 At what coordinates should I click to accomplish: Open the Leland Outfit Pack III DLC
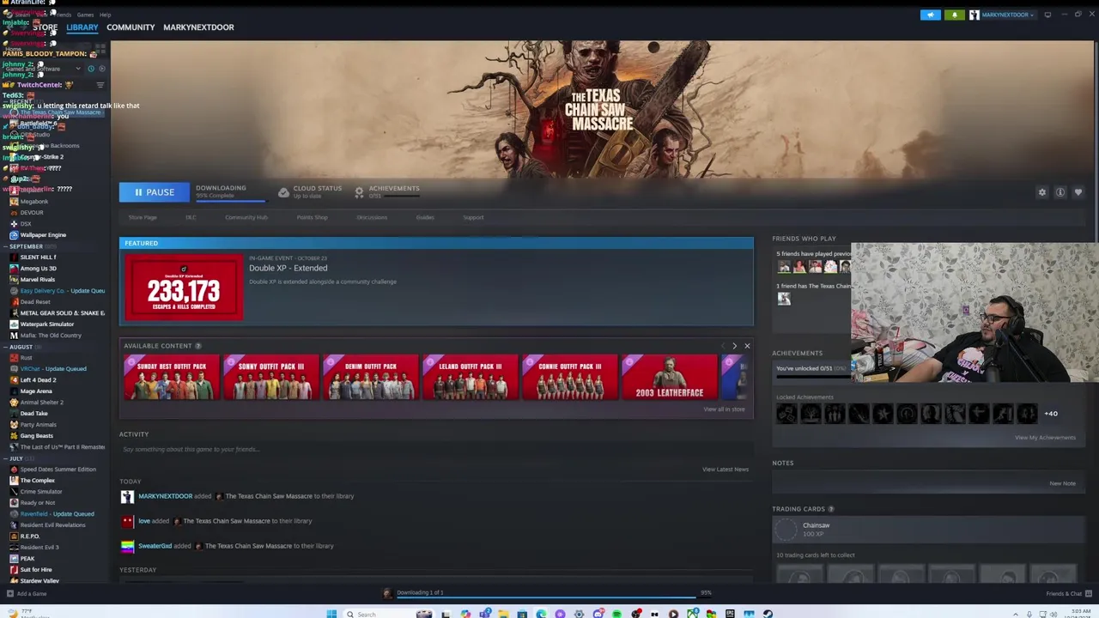tap(470, 378)
